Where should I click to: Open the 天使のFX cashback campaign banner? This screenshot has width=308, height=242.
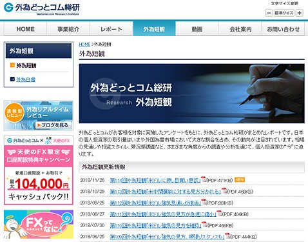click(39, 170)
